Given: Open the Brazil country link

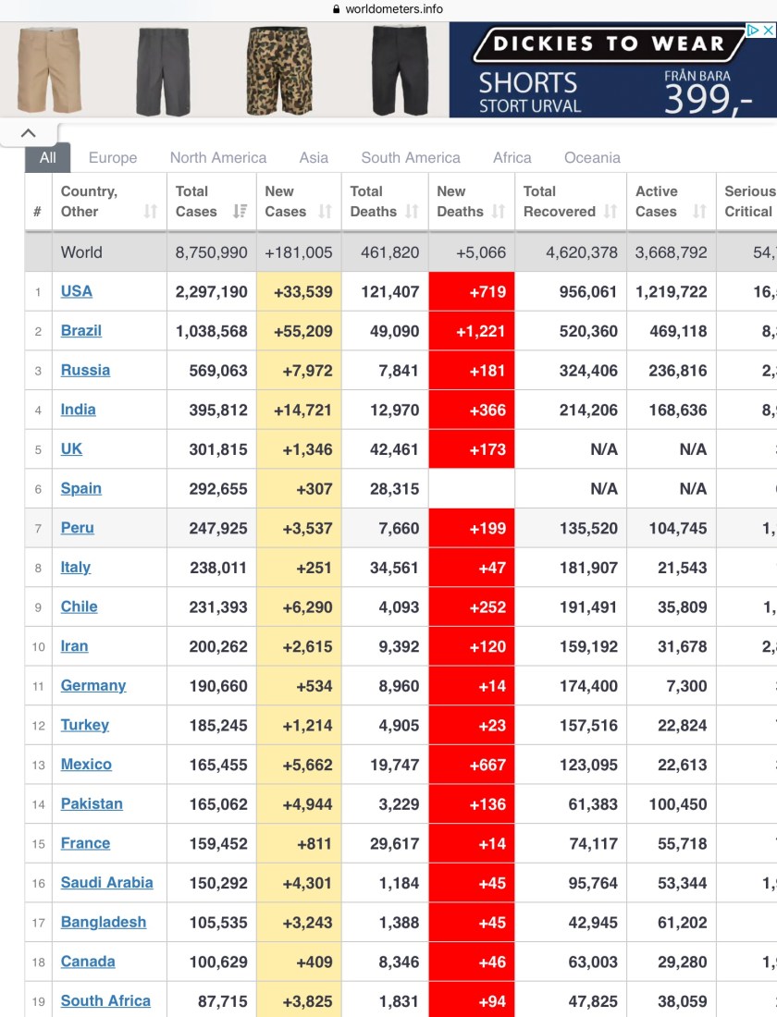Looking at the screenshot, I should click(x=81, y=331).
